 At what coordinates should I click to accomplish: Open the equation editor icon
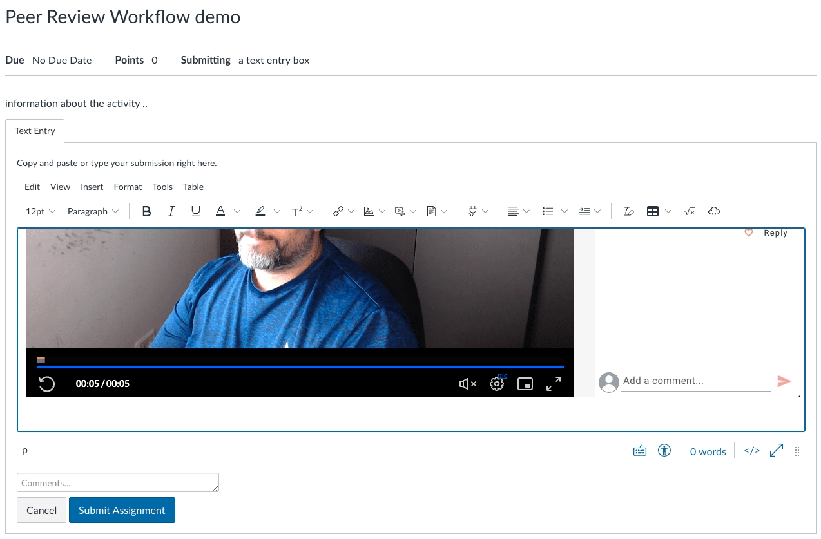[x=689, y=211]
